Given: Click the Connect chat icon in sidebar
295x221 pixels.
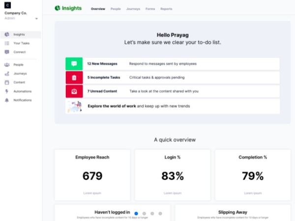Looking at the screenshot, I should point(7,52).
